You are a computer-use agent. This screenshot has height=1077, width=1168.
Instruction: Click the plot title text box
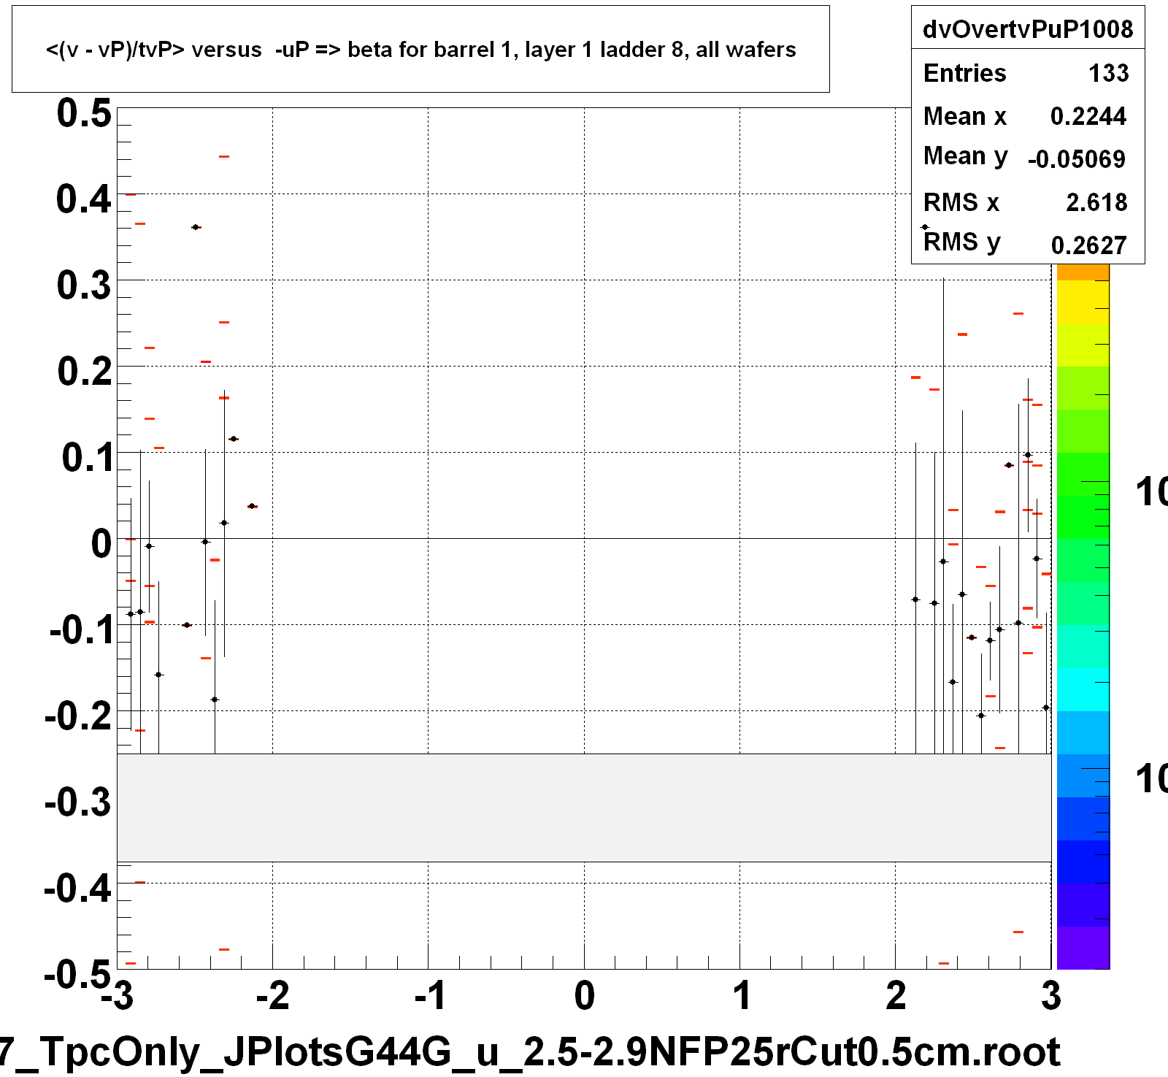(x=420, y=49)
